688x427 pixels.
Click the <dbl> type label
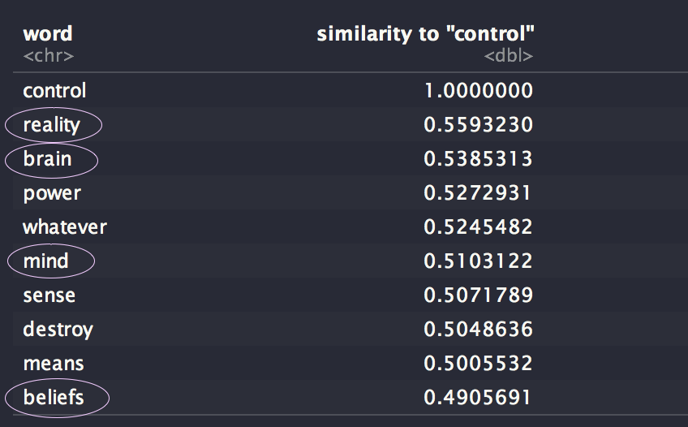pyautogui.click(x=509, y=56)
